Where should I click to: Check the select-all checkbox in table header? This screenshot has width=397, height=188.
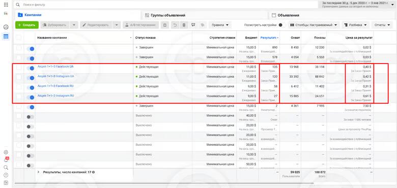(x=19, y=38)
